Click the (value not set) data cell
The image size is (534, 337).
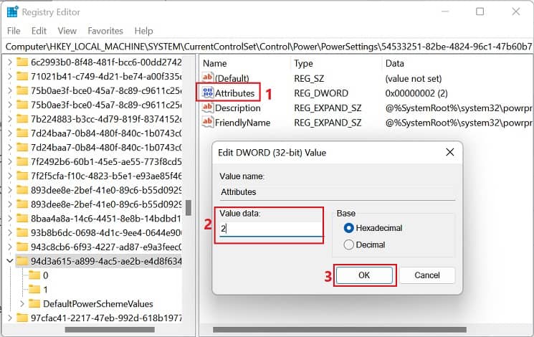tap(414, 78)
